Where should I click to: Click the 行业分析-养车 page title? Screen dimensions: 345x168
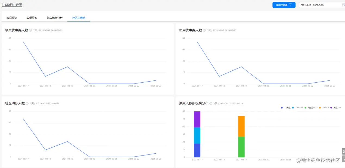coord(12,5)
